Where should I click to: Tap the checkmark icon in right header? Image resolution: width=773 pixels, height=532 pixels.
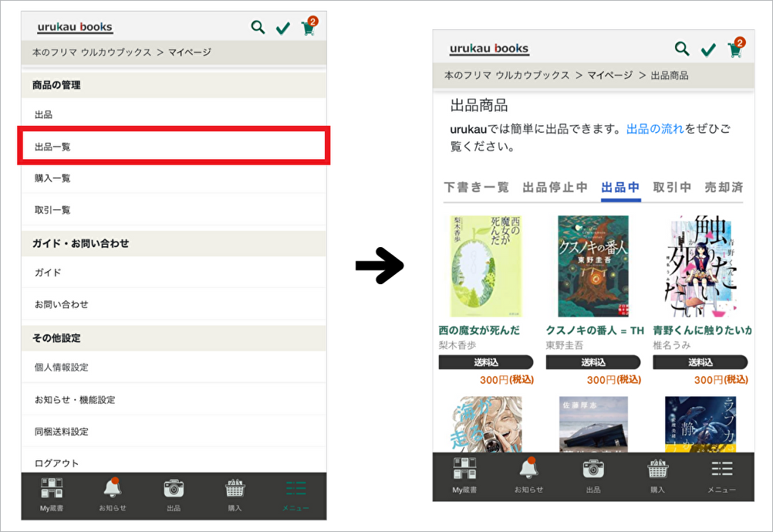point(708,50)
